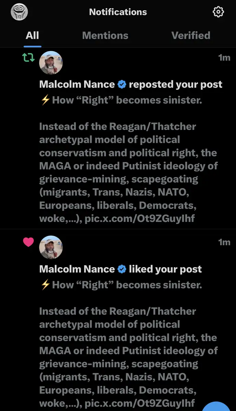
Task: Tap verified badge in liked notification
Action: [x=122, y=269]
